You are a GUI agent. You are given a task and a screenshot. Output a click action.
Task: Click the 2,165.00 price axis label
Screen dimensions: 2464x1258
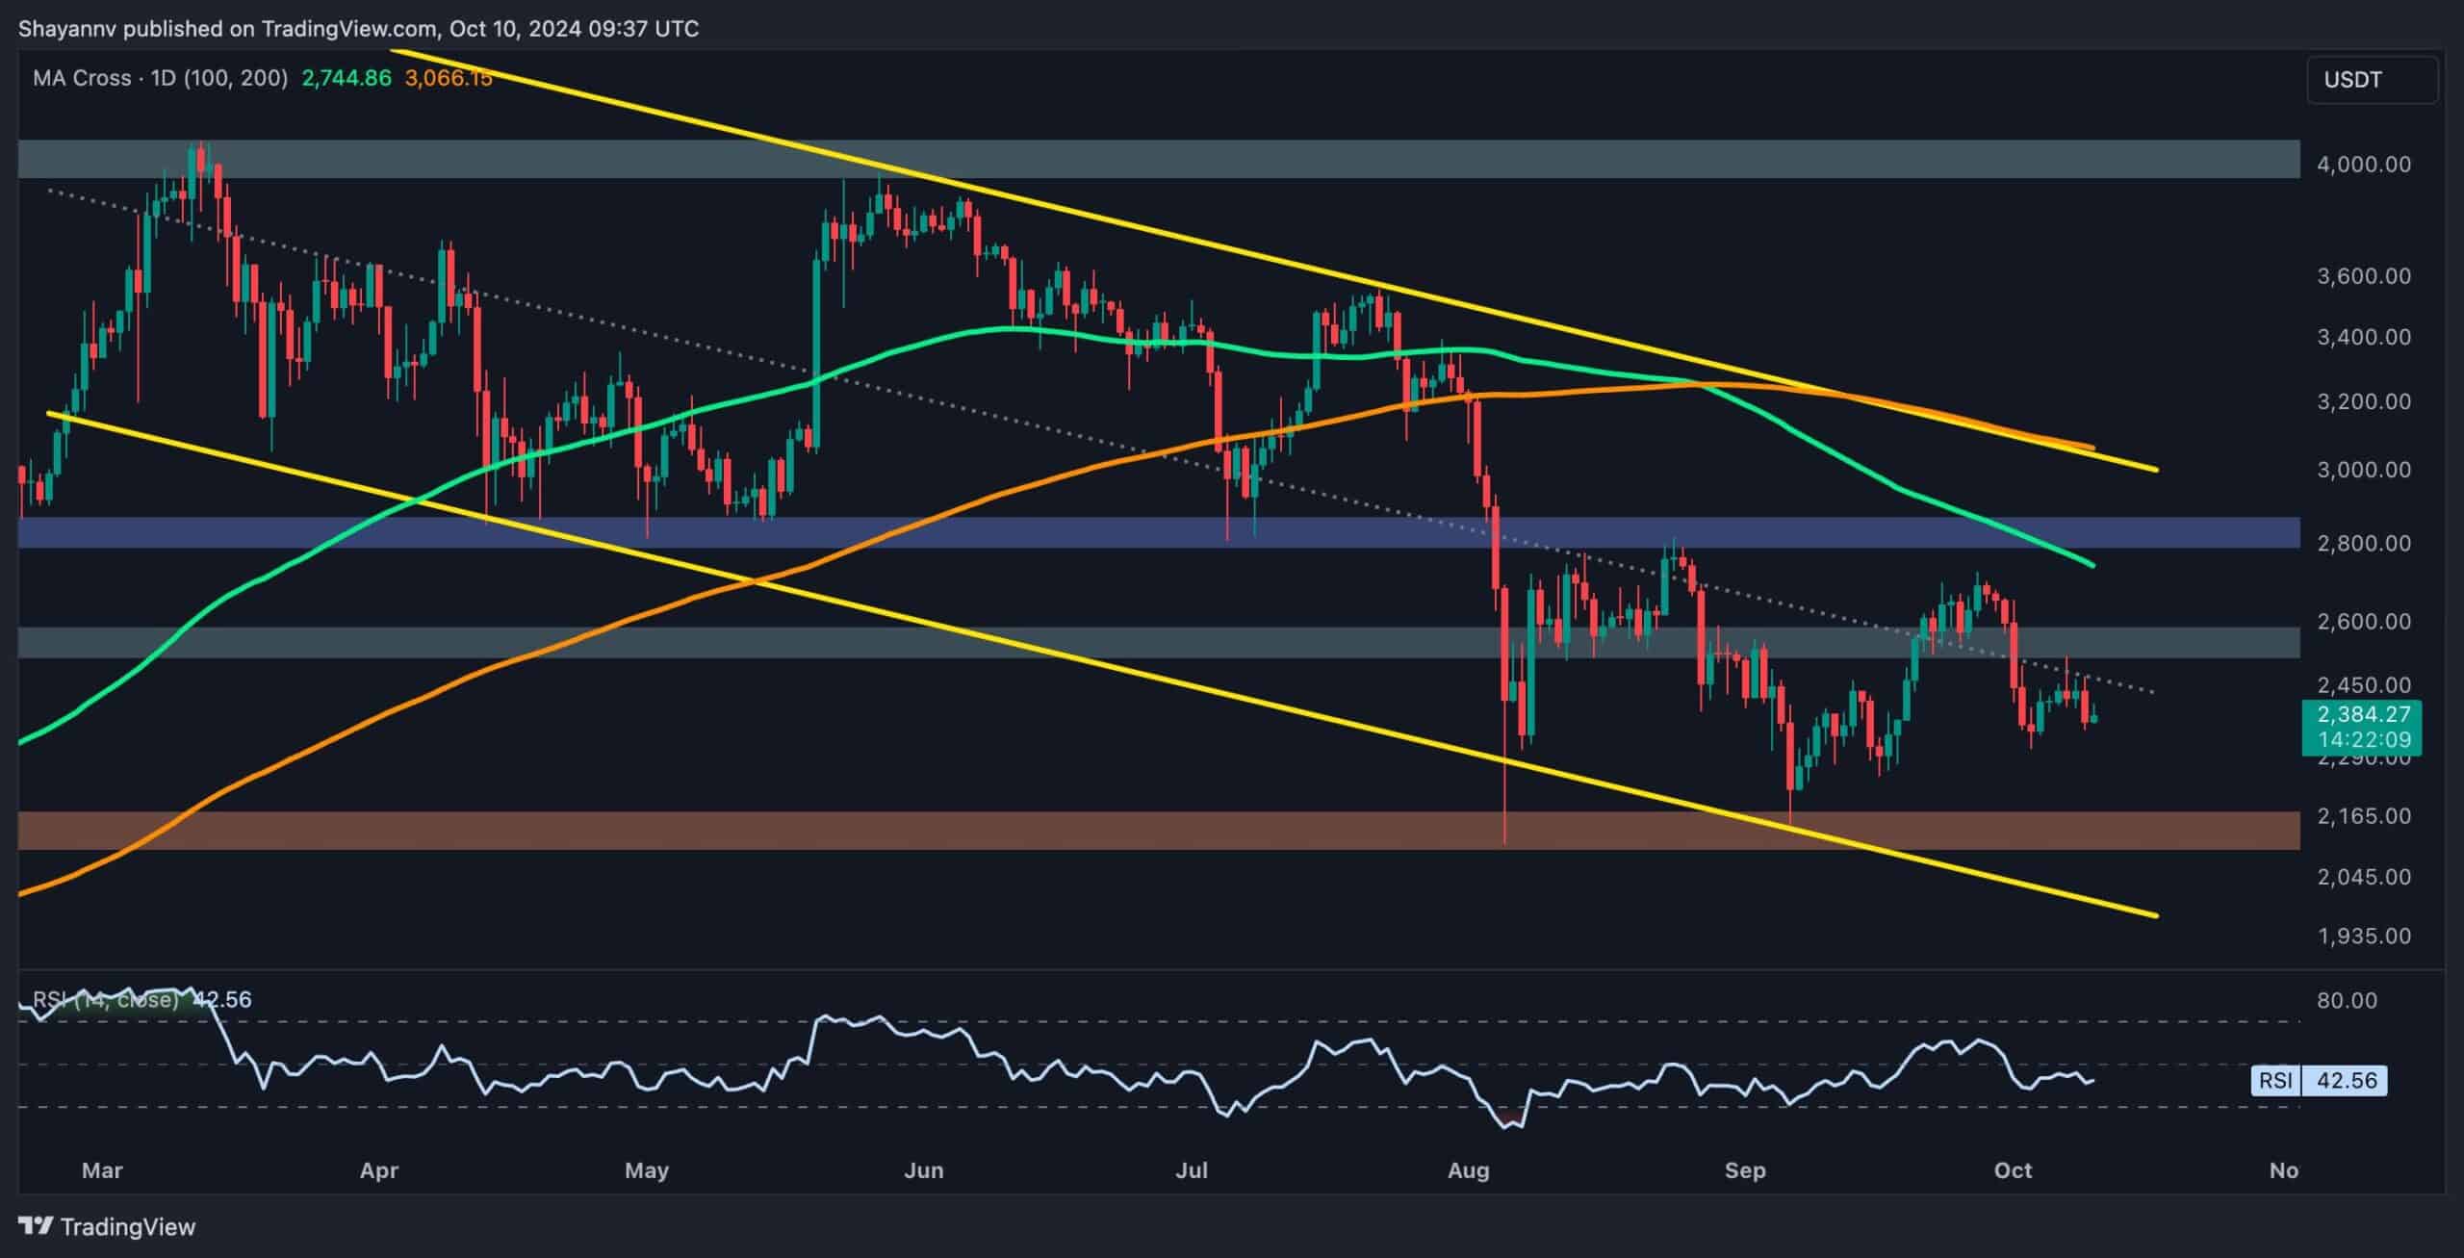tap(2363, 816)
